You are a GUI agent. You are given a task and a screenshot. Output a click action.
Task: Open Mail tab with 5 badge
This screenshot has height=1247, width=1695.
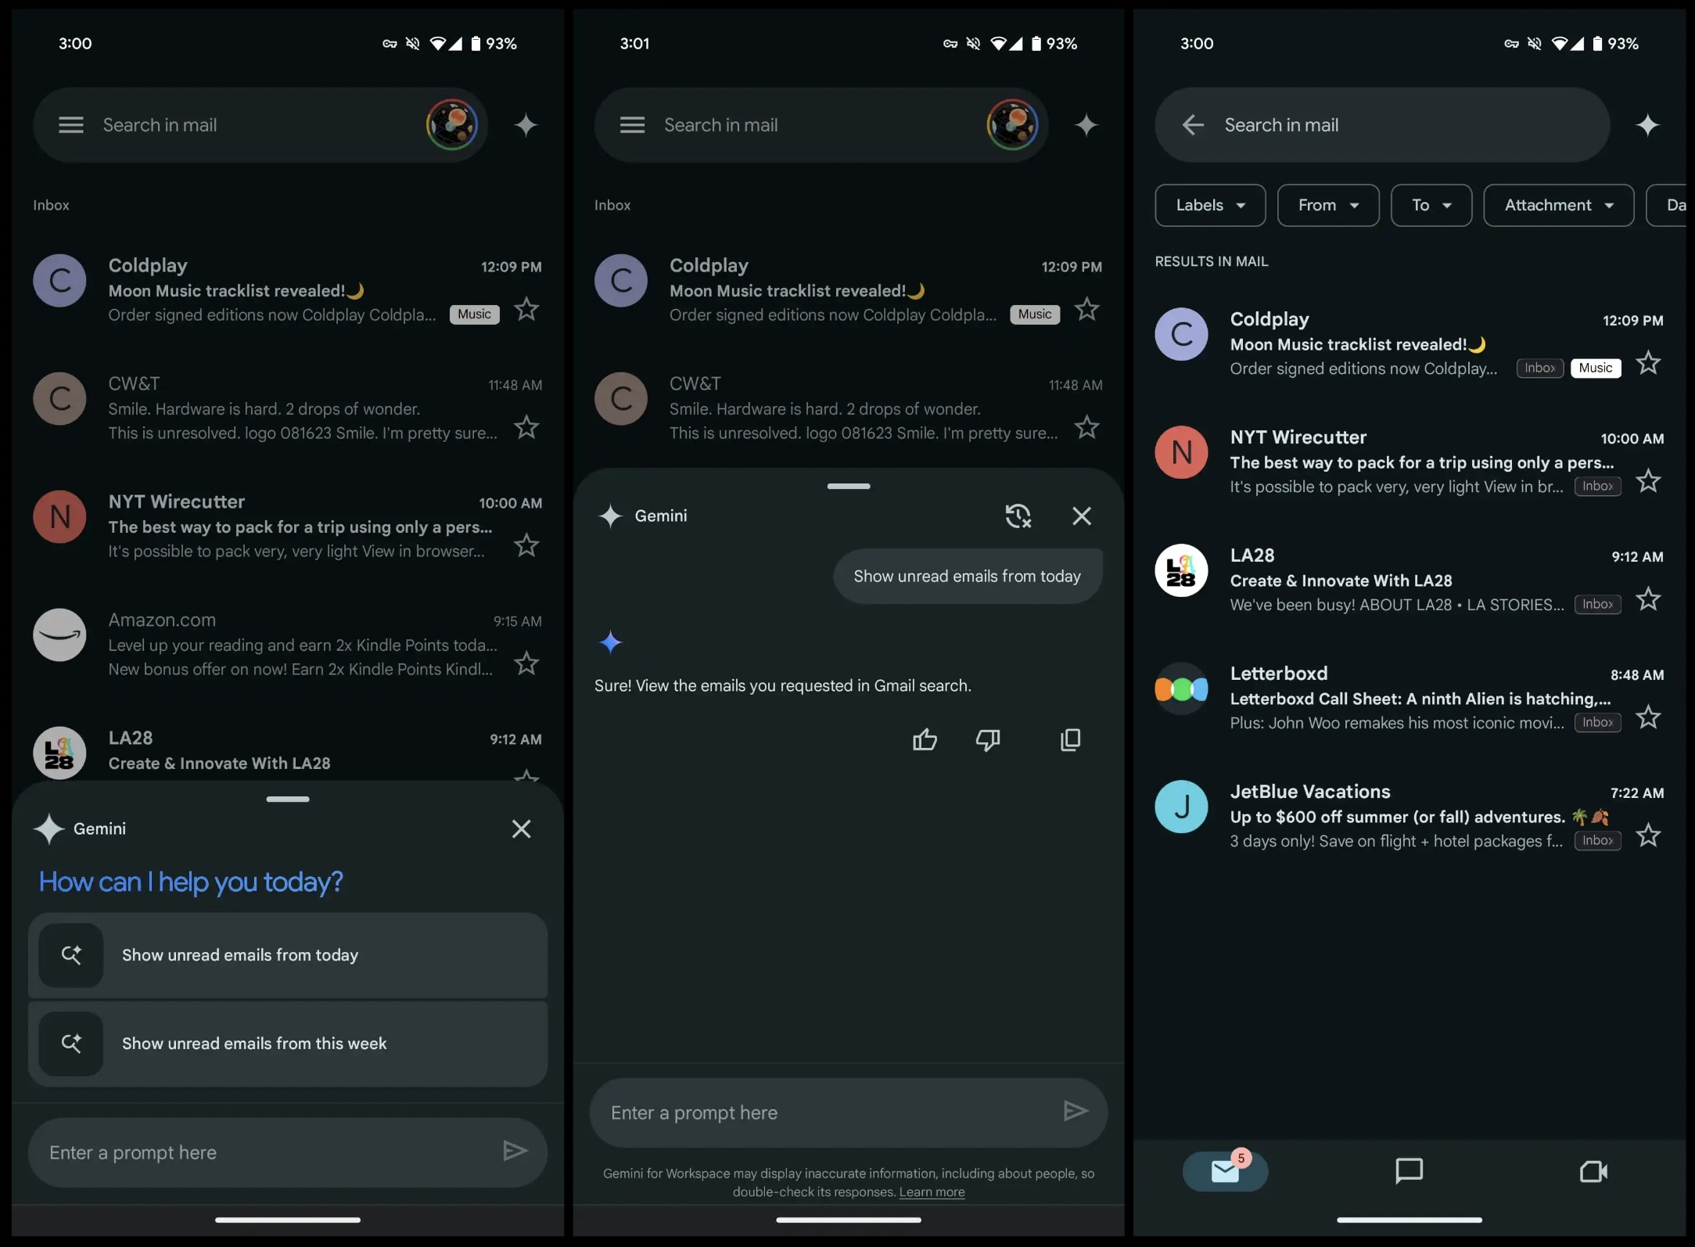(1225, 1172)
